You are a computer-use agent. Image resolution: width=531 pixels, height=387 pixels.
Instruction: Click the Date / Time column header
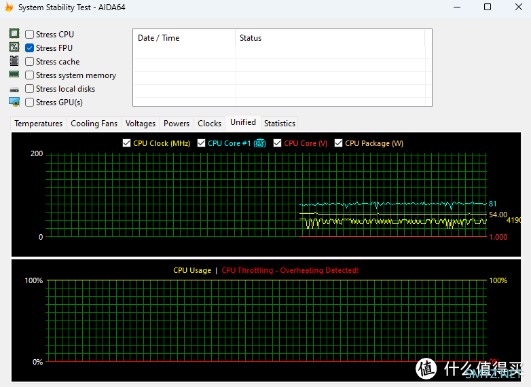(x=185, y=38)
